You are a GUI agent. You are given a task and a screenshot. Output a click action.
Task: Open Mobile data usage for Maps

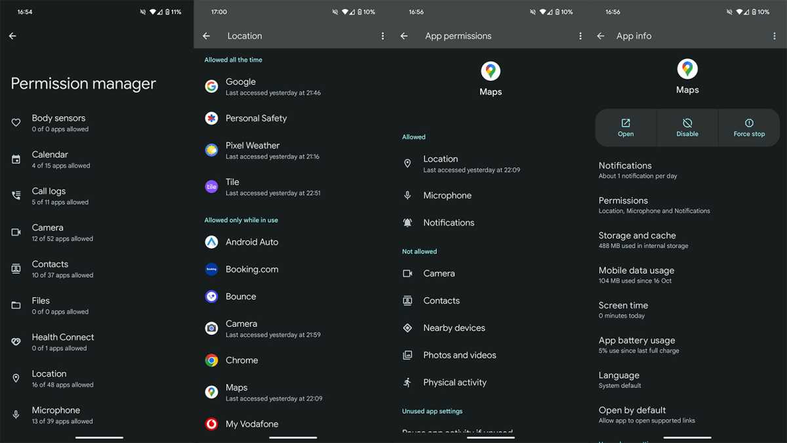687,275
